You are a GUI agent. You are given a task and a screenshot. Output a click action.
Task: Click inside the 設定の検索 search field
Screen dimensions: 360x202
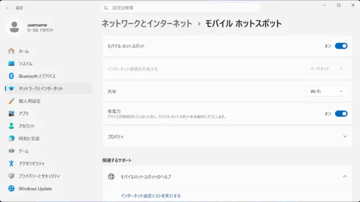tap(180, 8)
